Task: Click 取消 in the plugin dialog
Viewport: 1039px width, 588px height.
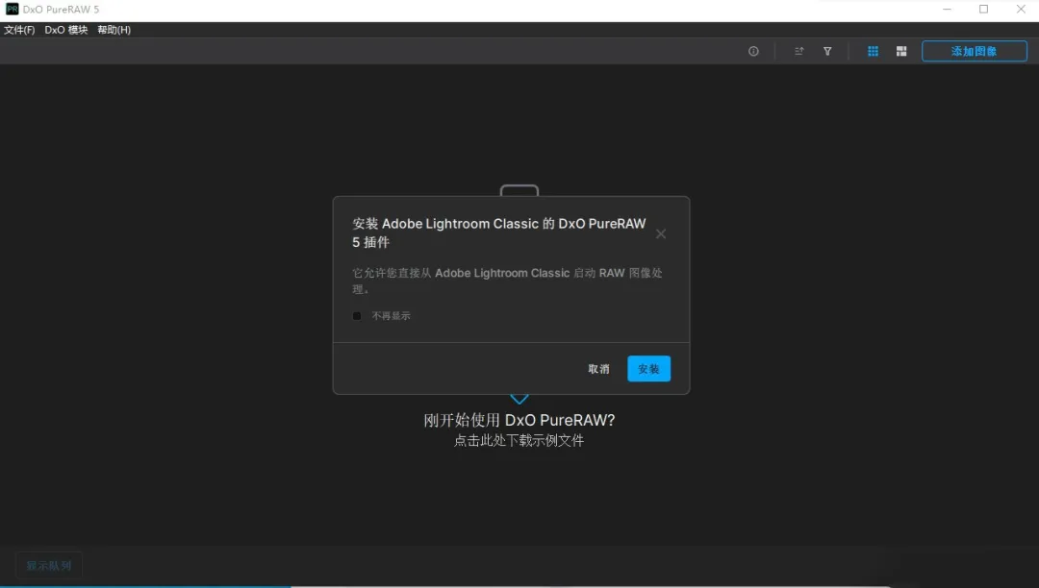Action: coord(598,369)
